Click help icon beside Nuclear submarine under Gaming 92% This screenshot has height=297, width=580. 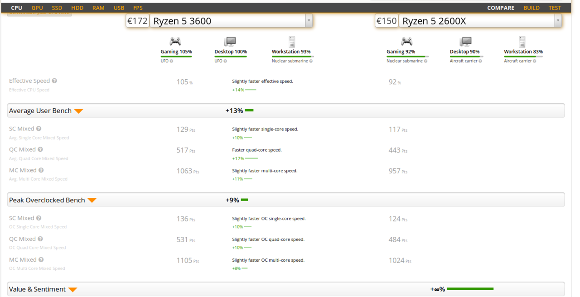425,61
